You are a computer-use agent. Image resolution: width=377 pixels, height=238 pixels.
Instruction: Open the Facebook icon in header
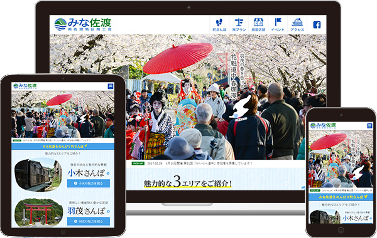(x=317, y=24)
